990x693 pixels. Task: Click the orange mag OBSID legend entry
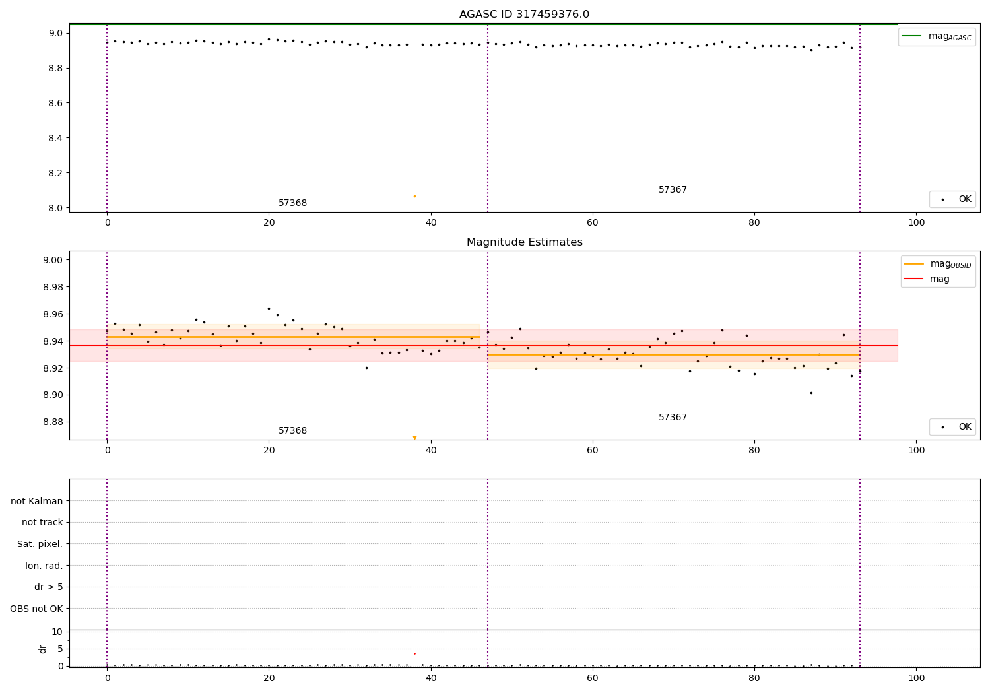click(x=937, y=264)
